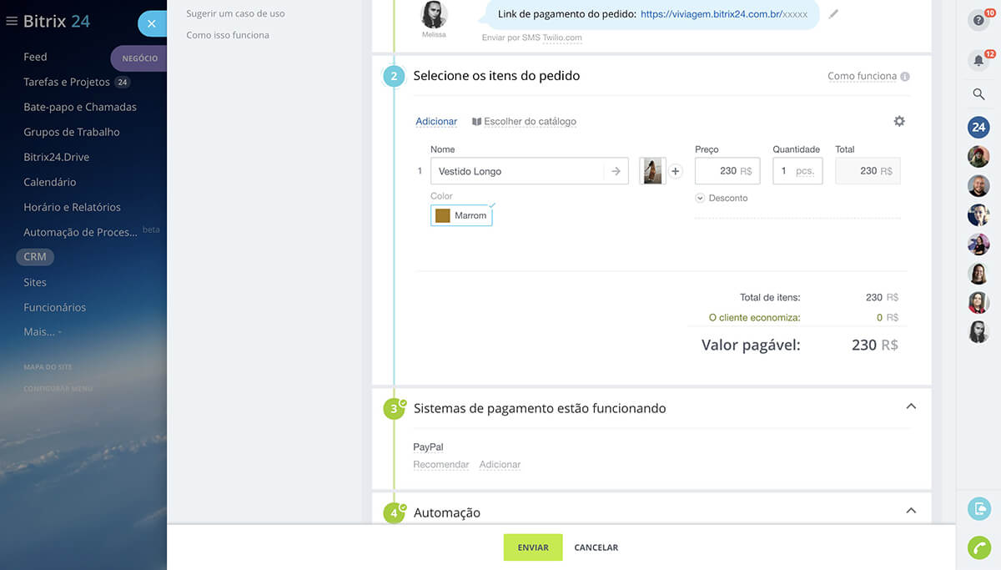1001x570 pixels.
Task: Expand the Desconto option
Action: (x=722, y=198)
